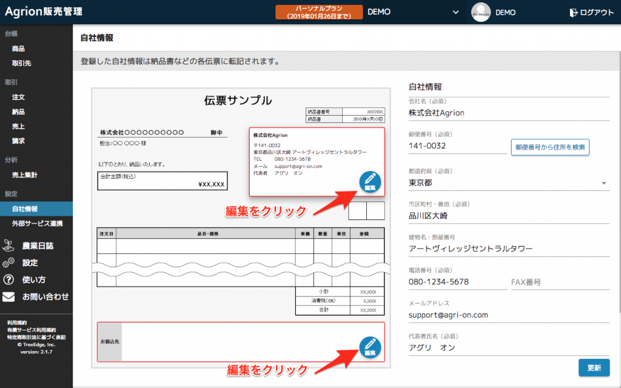Click the 農業日誌 plant icon

click(x=8, y=246)
